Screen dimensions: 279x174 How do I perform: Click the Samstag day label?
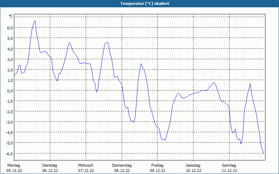coord(193,166)
